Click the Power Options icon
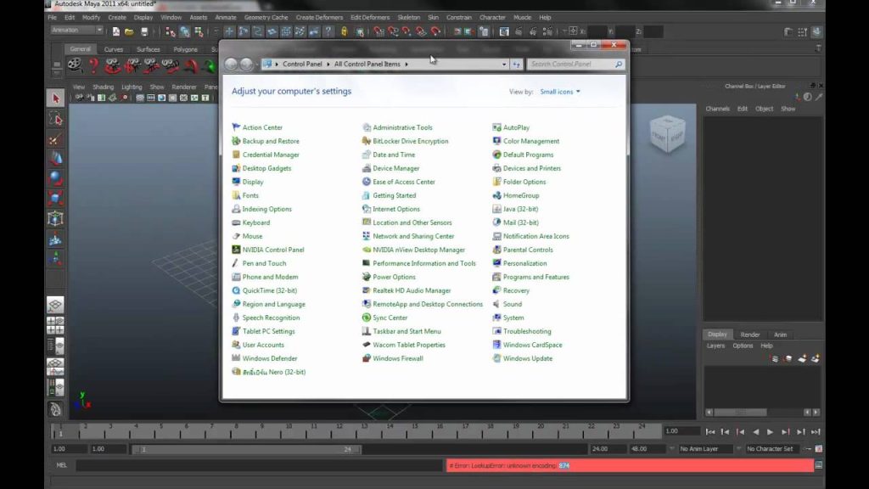869x489 pixels. pos(366,277)
